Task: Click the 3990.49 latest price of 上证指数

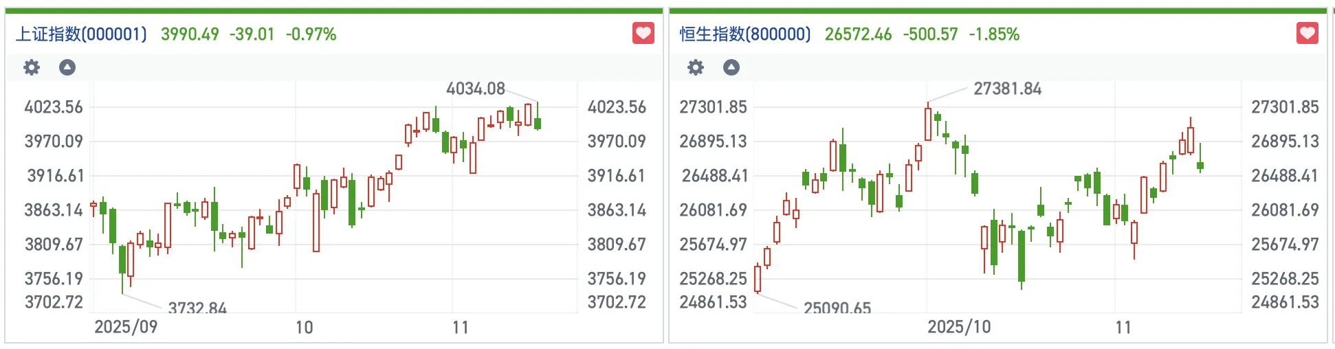Action: click(190, 34)
